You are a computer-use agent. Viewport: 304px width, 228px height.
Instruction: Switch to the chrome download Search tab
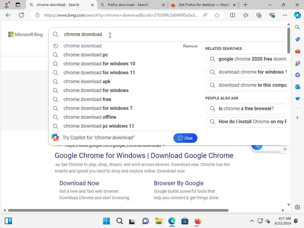(58, 5)
